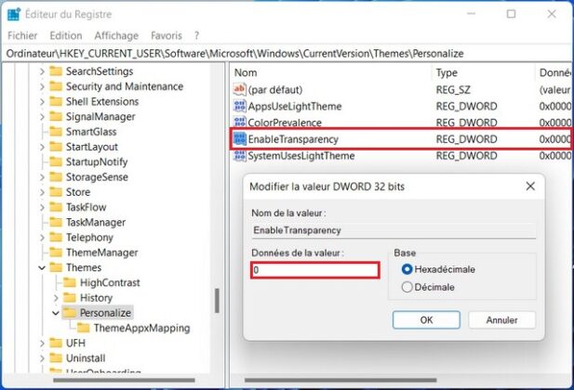The width and height of the screenshot is (574, 390).
Task: Click the ColorPrevalence value icon
Action: coord(240,122)
